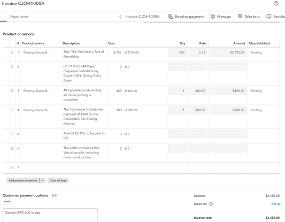Open the help question mark icon

click(276, 3)
